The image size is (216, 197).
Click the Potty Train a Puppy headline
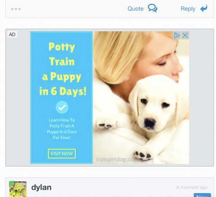[63, 69]
